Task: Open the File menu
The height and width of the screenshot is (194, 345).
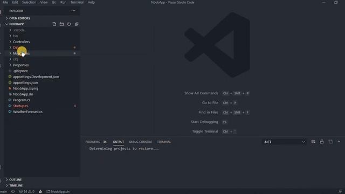Action: click(x=5, y=2)
